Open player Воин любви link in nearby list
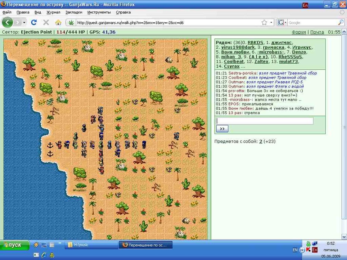Screen dimensions: 347x260 (235, 52)
